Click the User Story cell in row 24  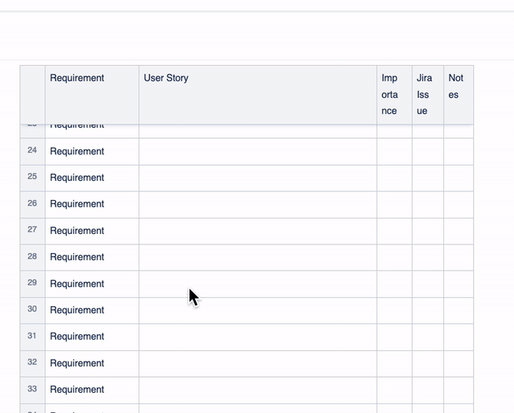[258, 152]
